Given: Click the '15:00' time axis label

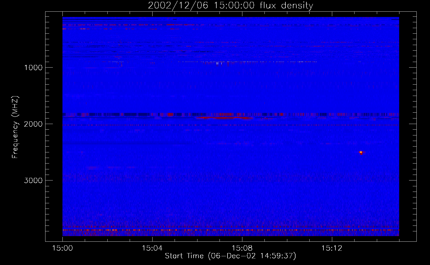Looking at the screenshot, I should 62,248.
